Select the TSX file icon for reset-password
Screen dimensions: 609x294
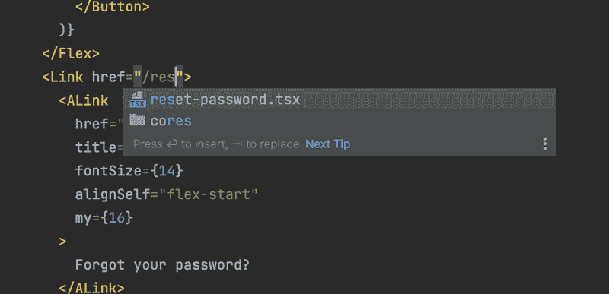(138, 100)
